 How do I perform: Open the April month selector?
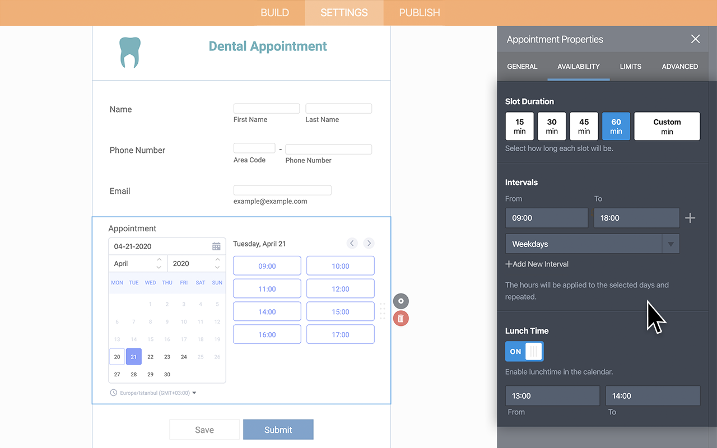pos(137,263)
